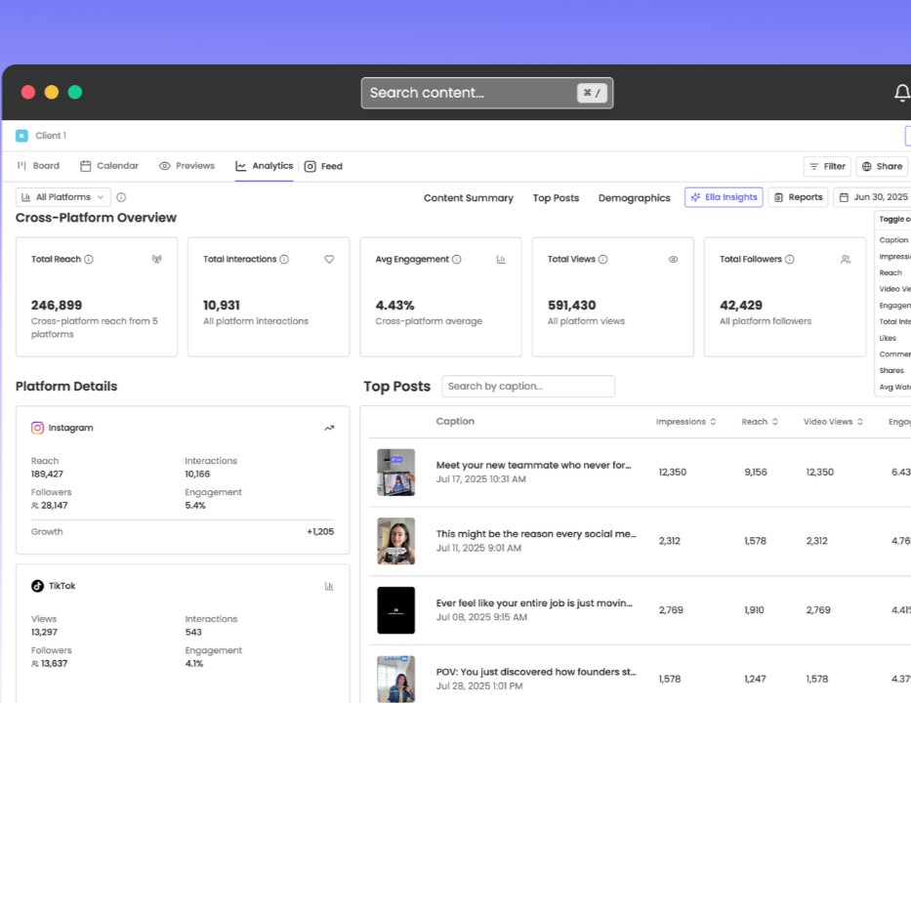Click the caption 'Ever feel like your entire job is just movin...'

[x=534, y=603]
